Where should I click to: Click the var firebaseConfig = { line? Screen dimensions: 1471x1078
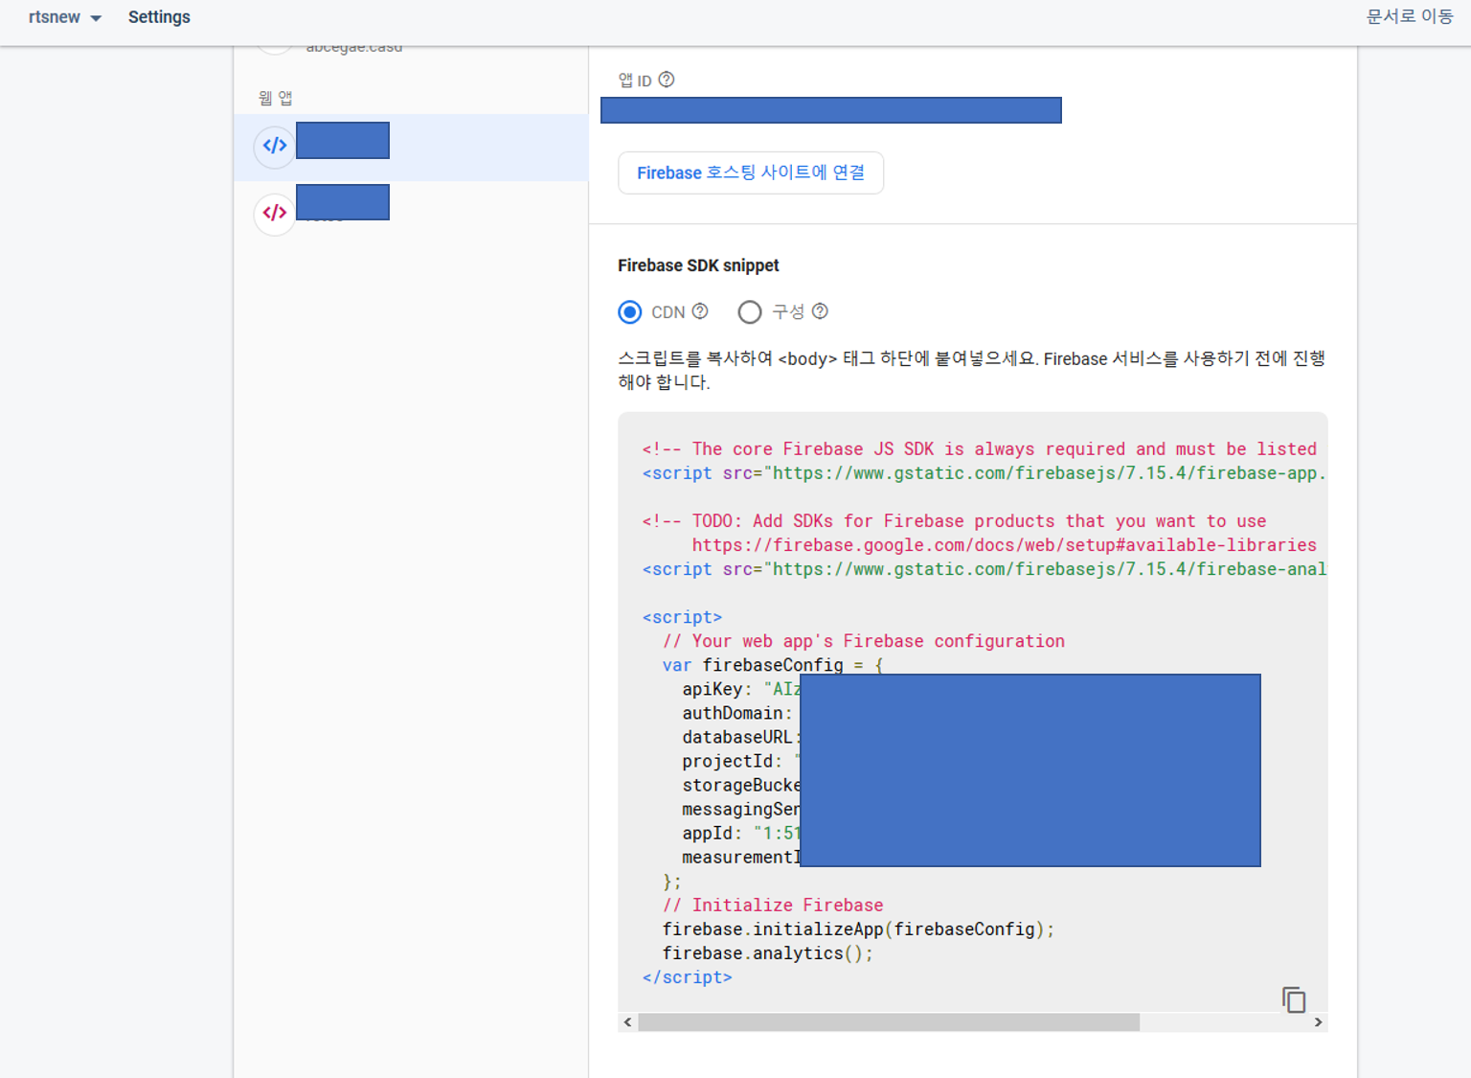[x=772, y=665]
